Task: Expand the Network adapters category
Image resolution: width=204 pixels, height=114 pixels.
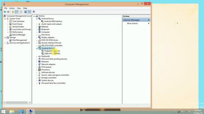Action: [x=37, y=64]
